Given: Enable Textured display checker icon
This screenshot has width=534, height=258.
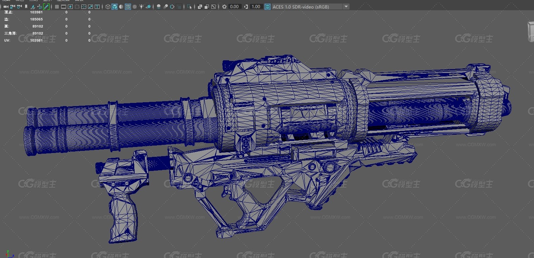Looking at the screenshot, I should [135, 7].
